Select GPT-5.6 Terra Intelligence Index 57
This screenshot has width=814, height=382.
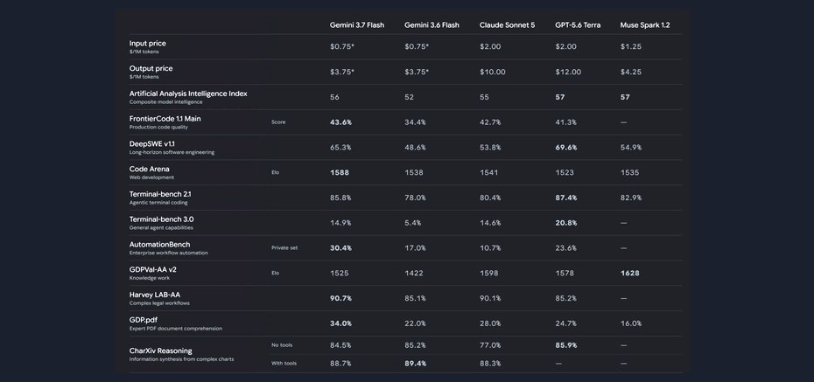click(x=559, y=97)
